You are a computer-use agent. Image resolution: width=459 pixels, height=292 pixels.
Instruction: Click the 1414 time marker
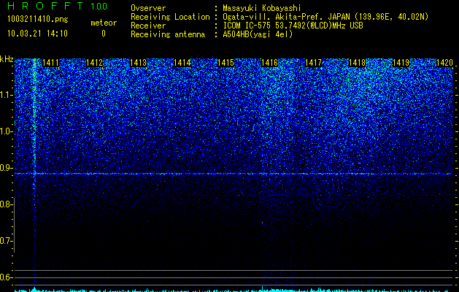pyautogui.click(x=182, y=63)
